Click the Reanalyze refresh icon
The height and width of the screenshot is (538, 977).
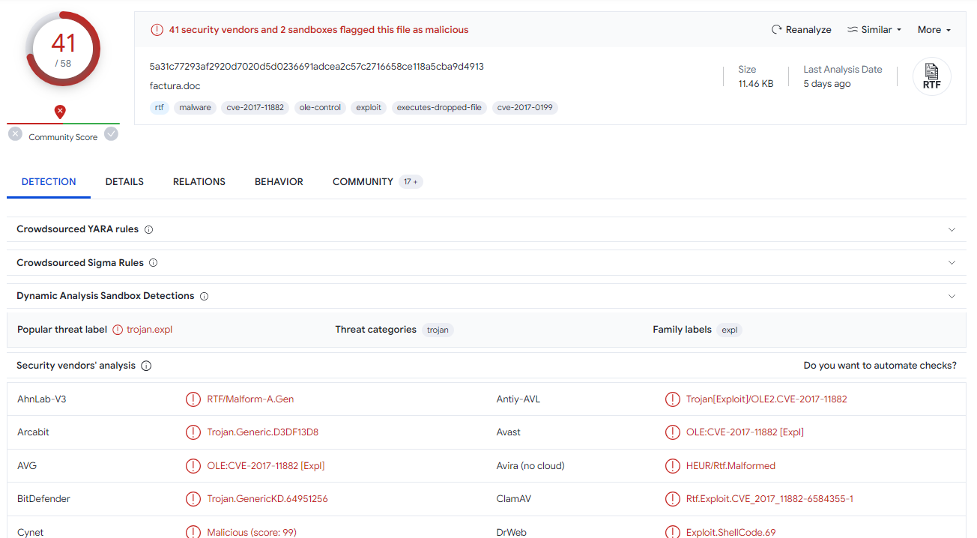pos(776,30)
